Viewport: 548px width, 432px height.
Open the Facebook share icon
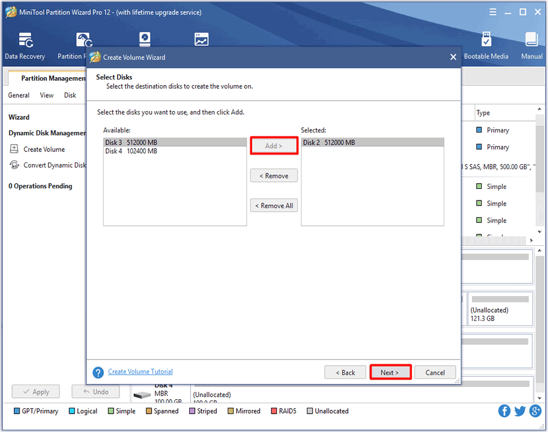click(504, 411)
